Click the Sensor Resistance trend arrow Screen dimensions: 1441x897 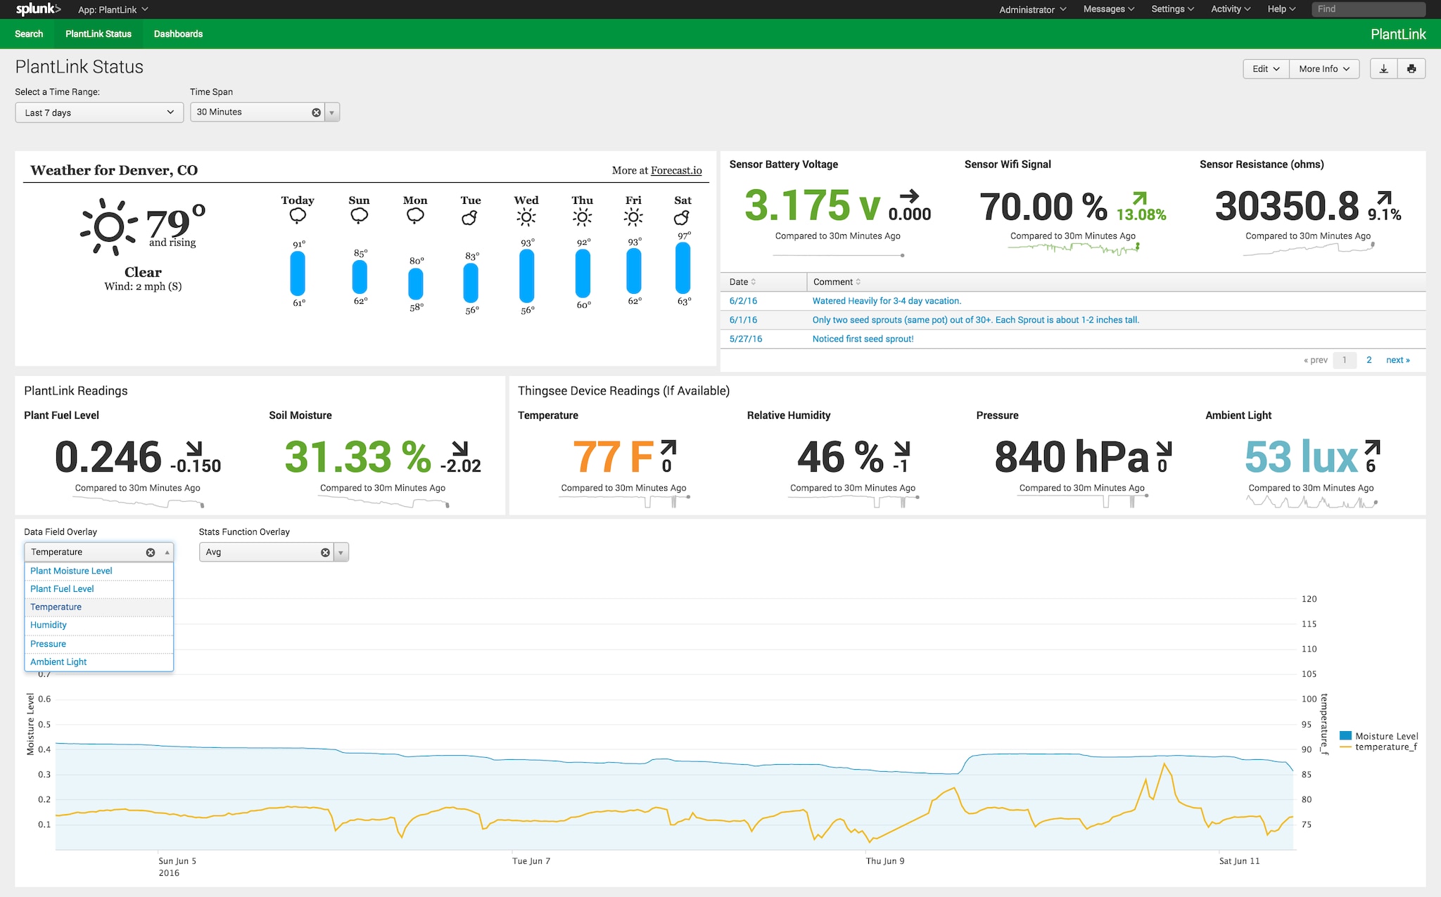click(1384, 198)
